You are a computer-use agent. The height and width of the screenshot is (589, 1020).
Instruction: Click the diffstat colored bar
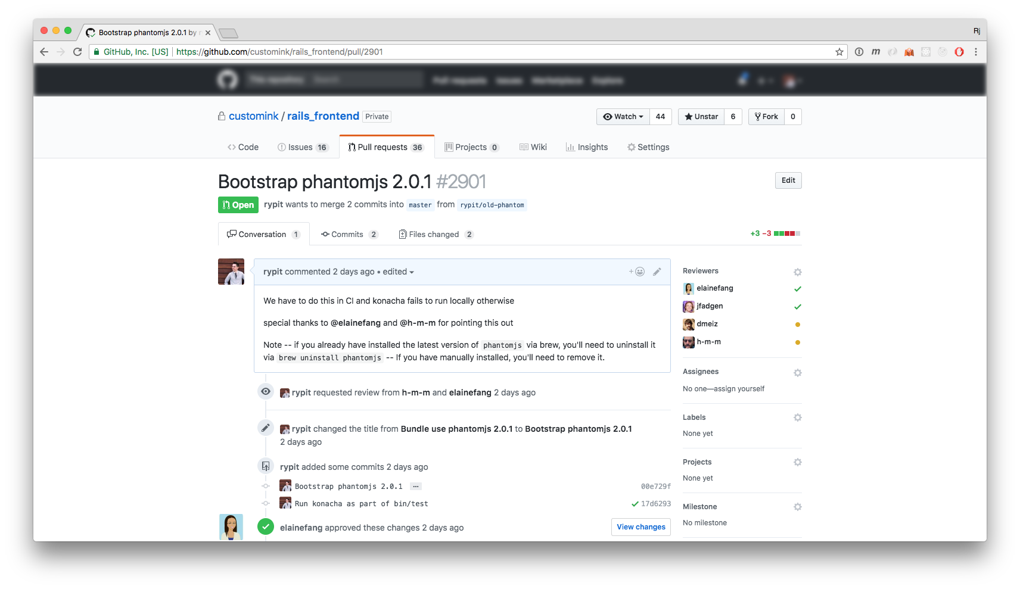click(787, 233)
